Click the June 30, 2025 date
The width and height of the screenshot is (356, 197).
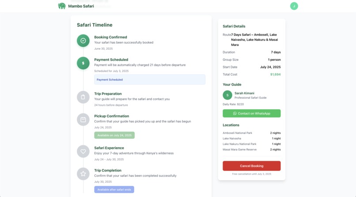pos(103,48)
